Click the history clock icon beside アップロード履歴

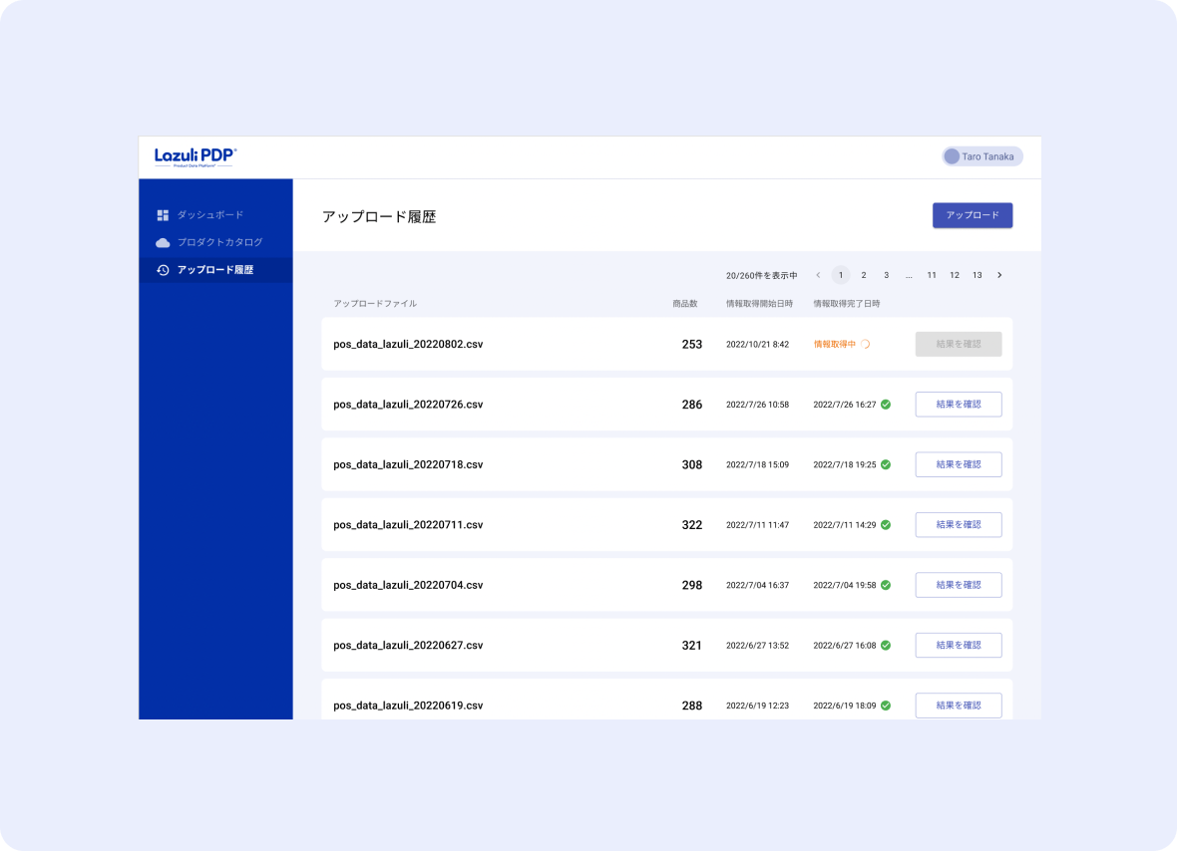click(x=163, y=270)
